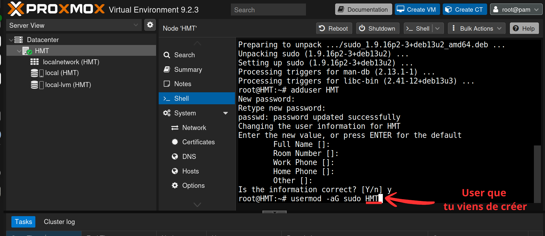Click the Help question mark icon
The image size is (545, 236).
[x=516, y=28]
